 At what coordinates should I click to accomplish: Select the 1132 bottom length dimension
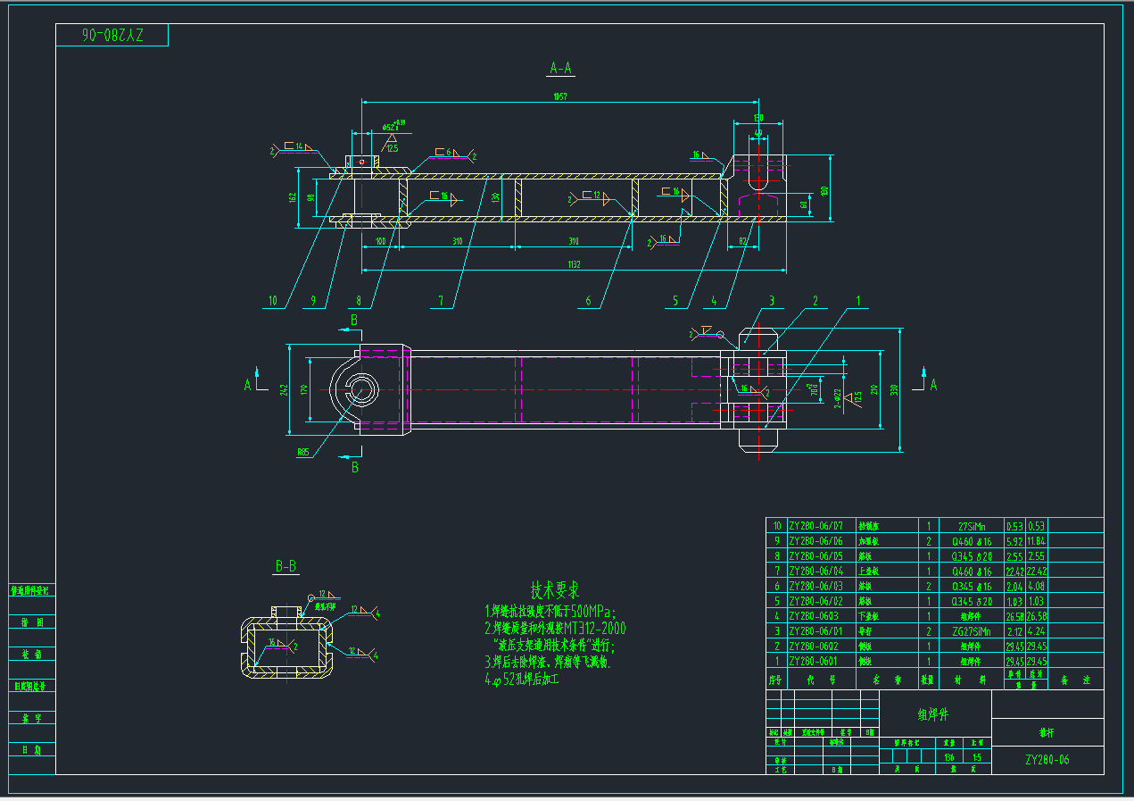[574, 263]
